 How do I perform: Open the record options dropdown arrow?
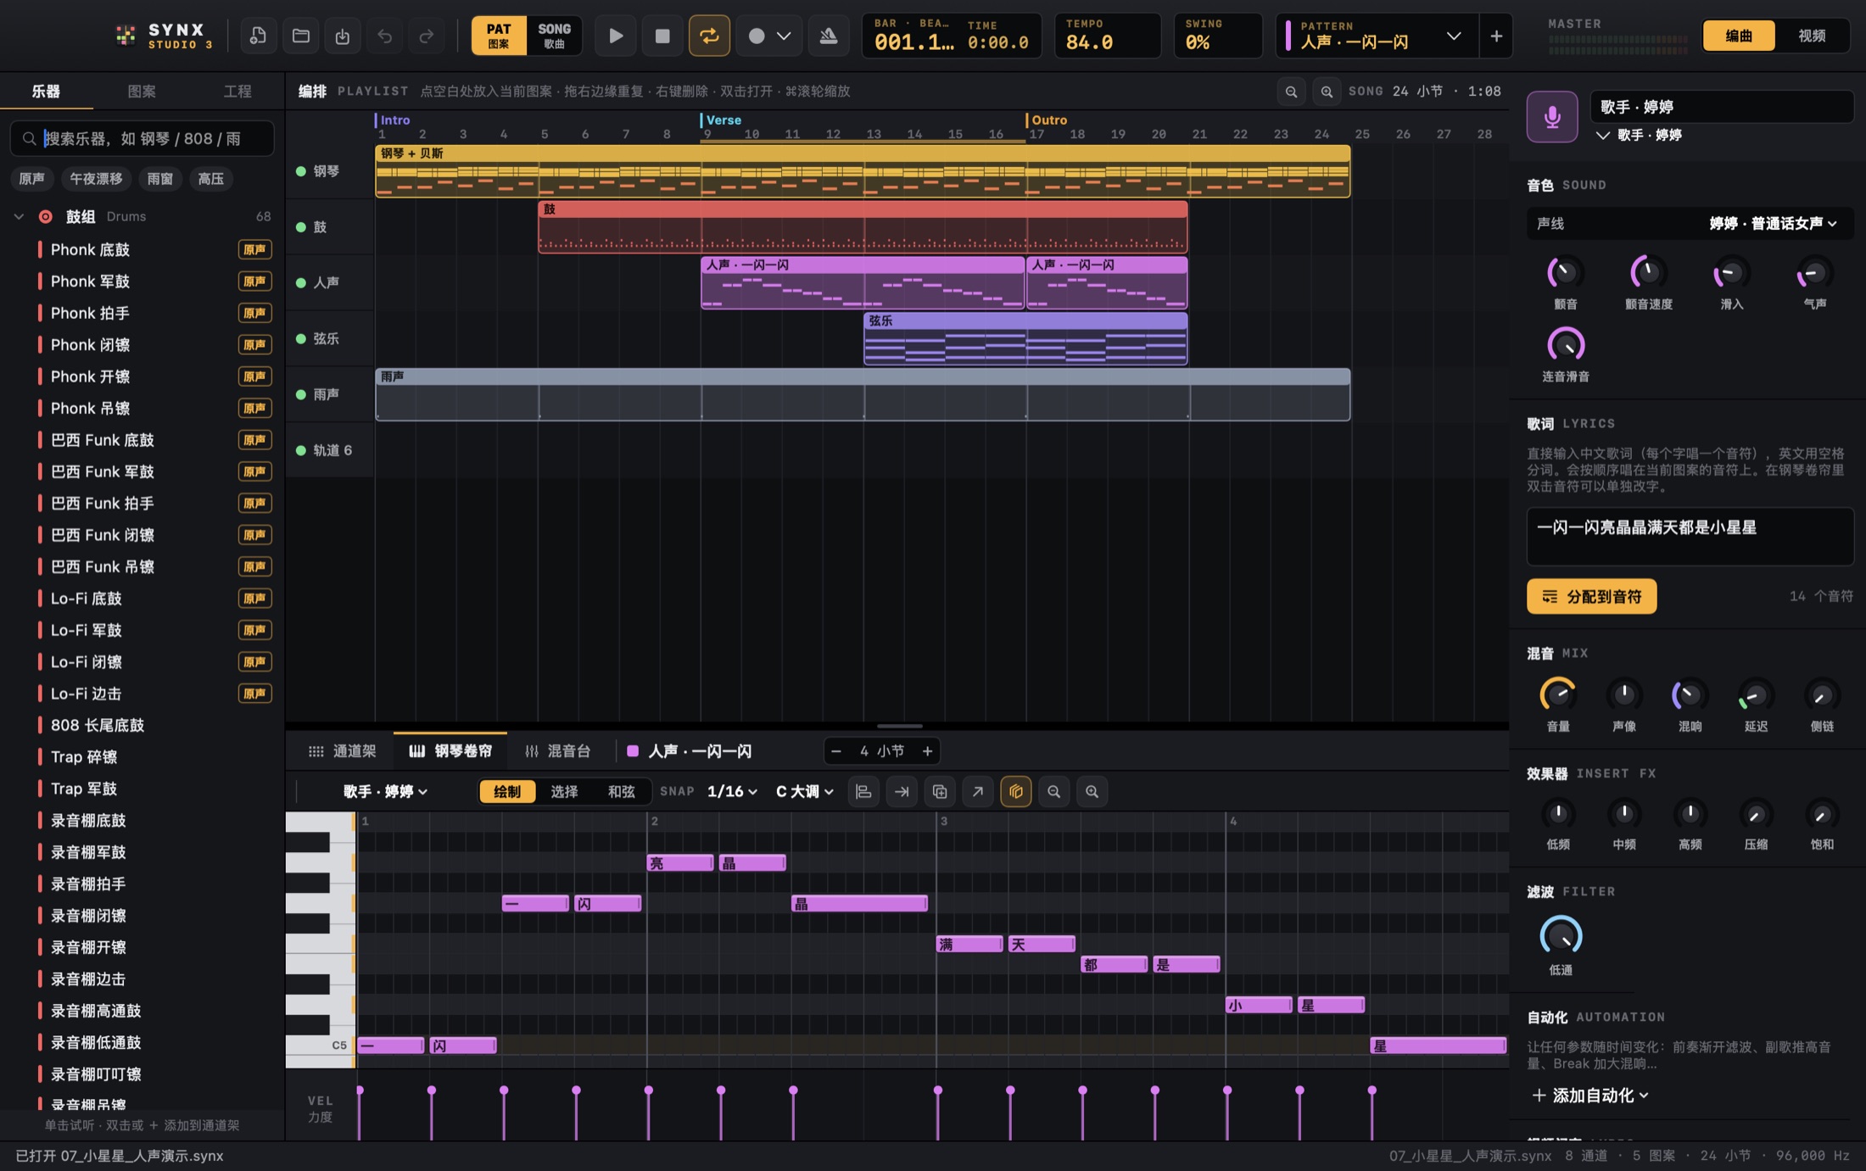click(x=784, y=36)
